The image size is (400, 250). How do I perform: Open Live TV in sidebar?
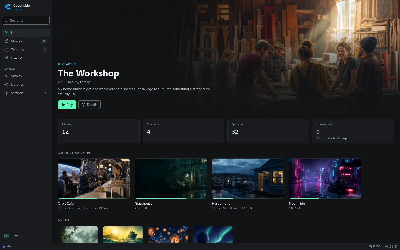pyautogui.click(x=26, y=58)
